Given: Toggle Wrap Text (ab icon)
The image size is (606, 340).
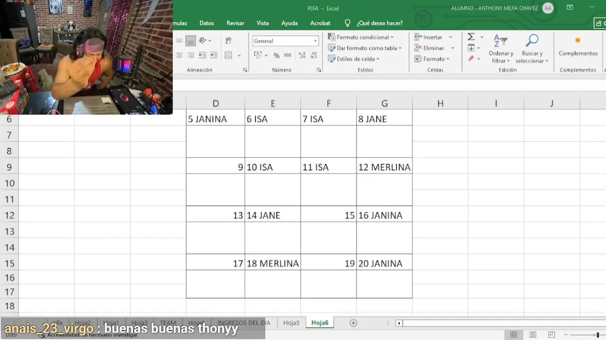Looking at the screenshot, I should pyautogui.click(x=228, y=41).
